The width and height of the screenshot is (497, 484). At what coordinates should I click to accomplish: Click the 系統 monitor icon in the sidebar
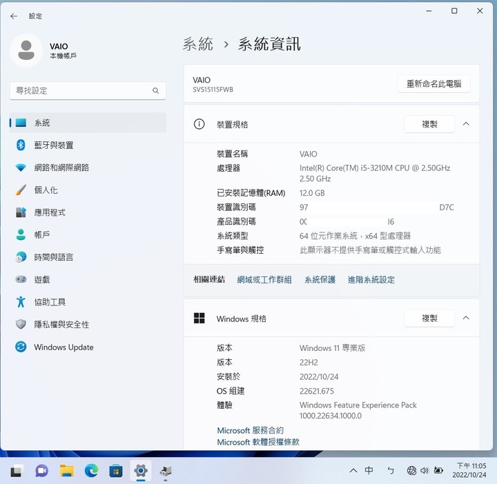[21, 123]
